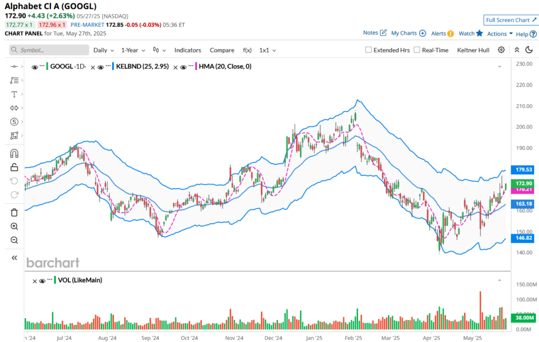Expand the 1x1 grid layout dropdown
The width and height of the screenshot is (539, 342).
pyautogui.click(x=267, y=50)
